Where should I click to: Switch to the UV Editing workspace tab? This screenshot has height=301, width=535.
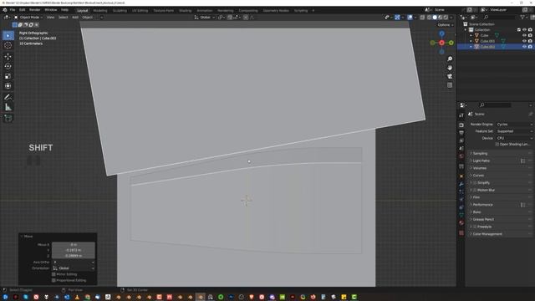[x=140, y=11]
